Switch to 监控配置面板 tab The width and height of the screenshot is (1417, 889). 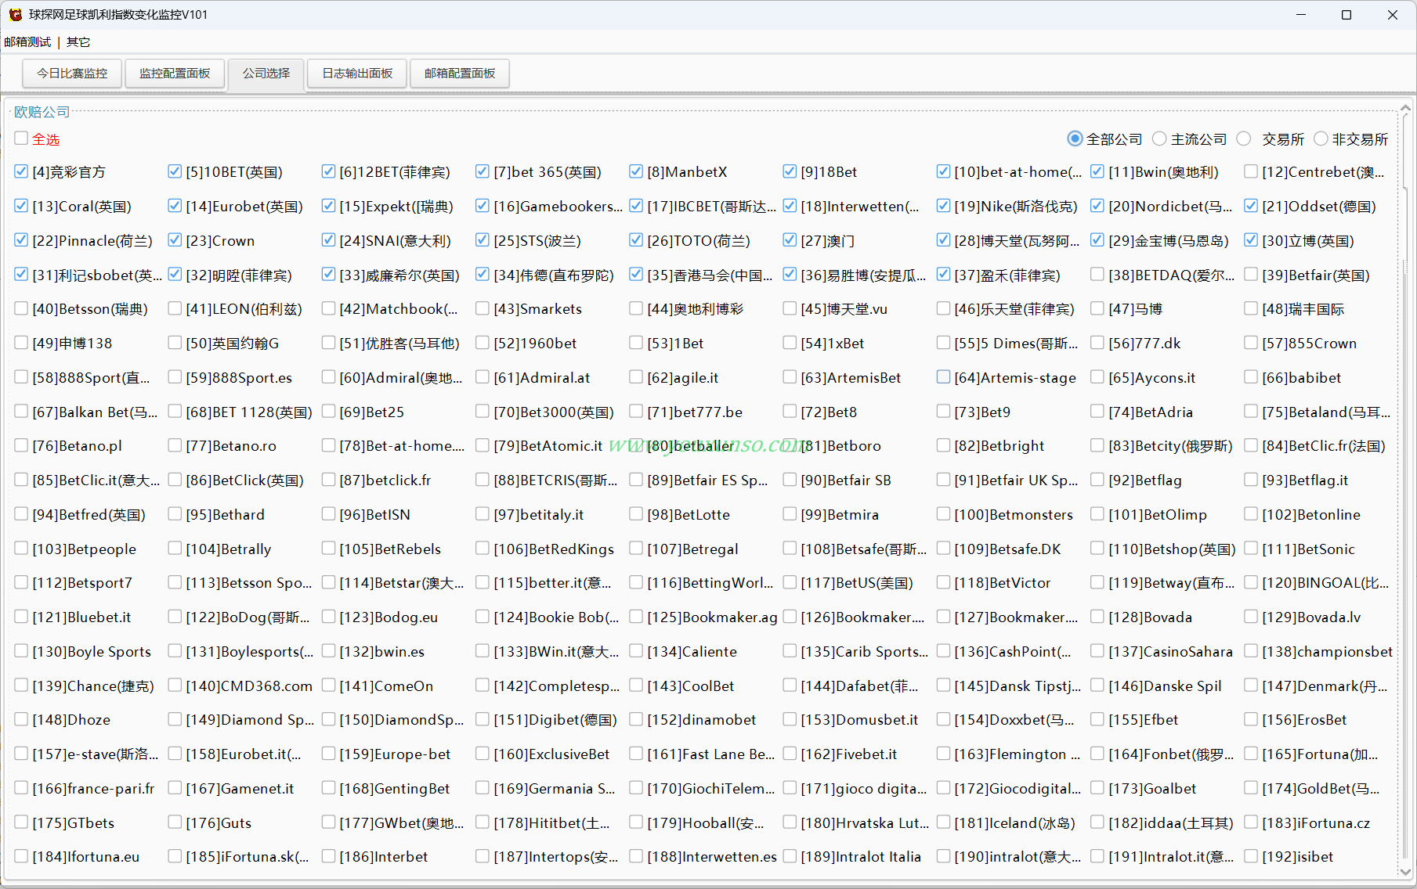click(x=175, y=74)
